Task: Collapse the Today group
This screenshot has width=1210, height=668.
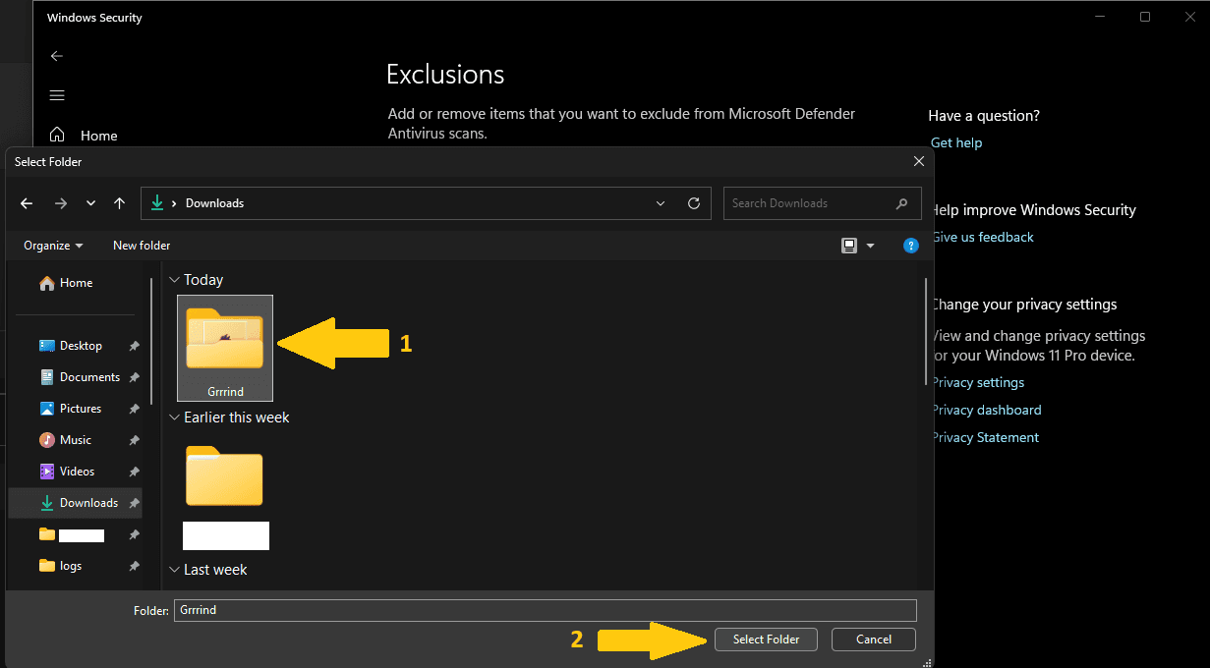Action: [x=174, y=280]
